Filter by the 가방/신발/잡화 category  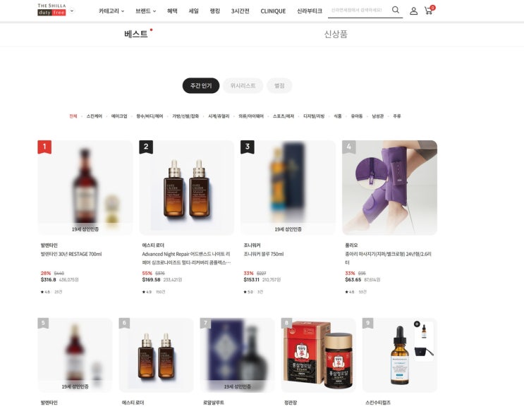185,116
